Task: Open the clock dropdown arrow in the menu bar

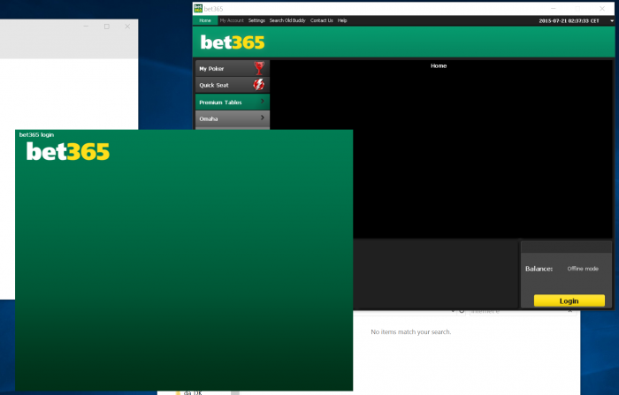Action: click(x=612, y=21)
